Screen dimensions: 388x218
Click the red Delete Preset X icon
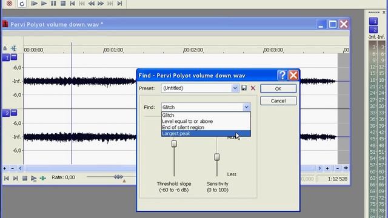pos(253,88)
